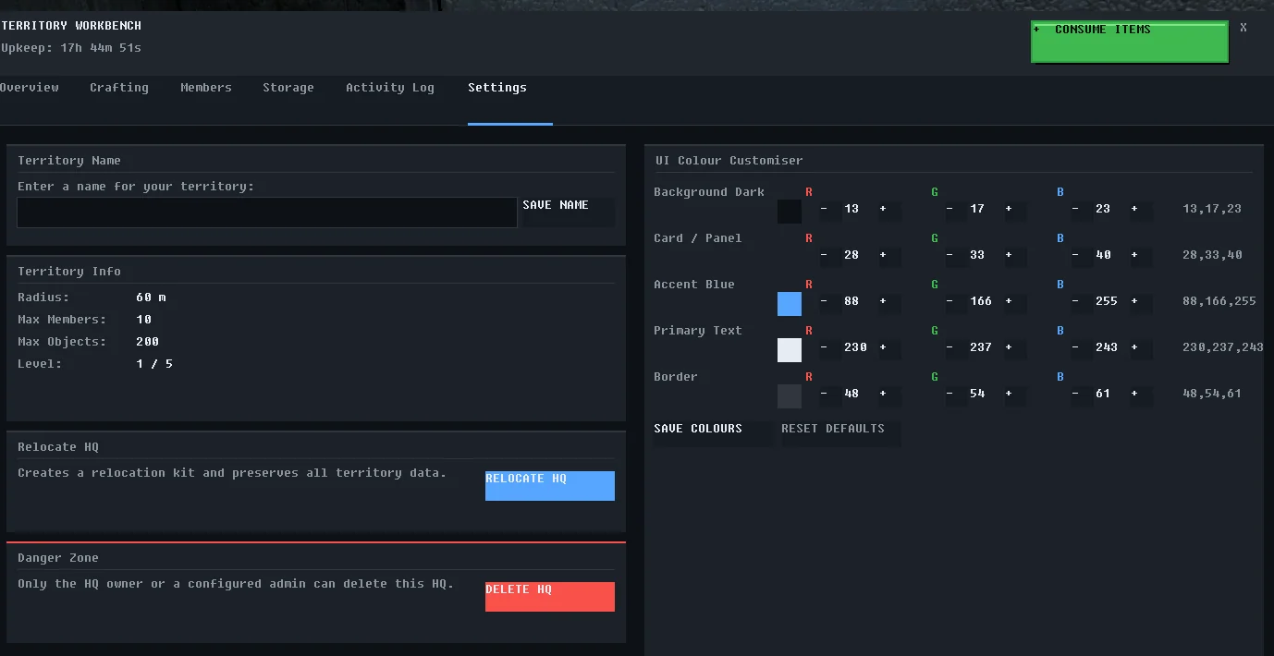1274x656 pixels.
Task: Click the Primary Text colour swatch
Action: click(x=790, y=350)
